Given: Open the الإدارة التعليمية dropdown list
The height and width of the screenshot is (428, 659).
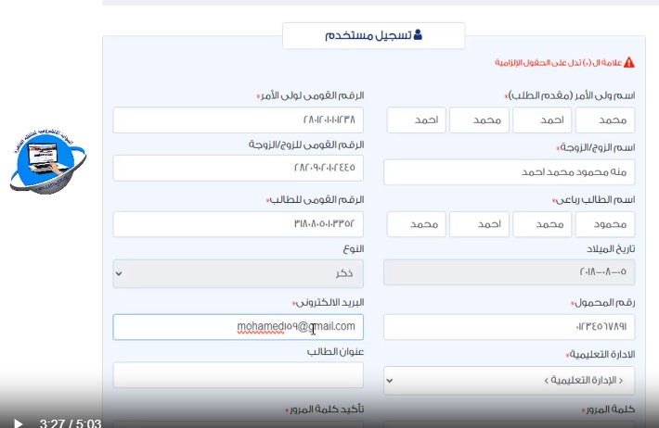Looking at the screenshot, I should [509, 381].
